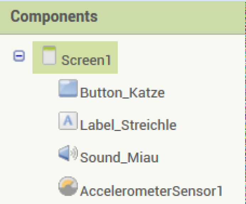
Task: Click blank space right of Sound_Miau
Action: coord(201,158)
